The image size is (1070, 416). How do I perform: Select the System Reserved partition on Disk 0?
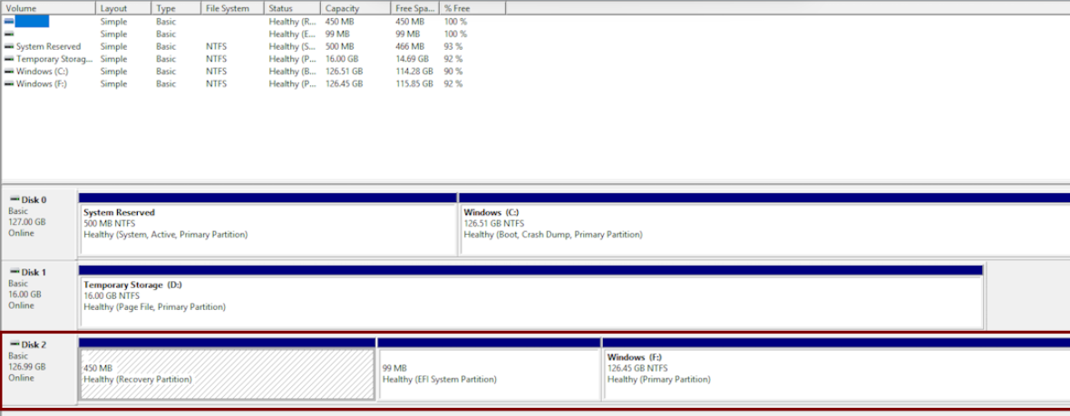pyautogui.click(x=268, y=225)
